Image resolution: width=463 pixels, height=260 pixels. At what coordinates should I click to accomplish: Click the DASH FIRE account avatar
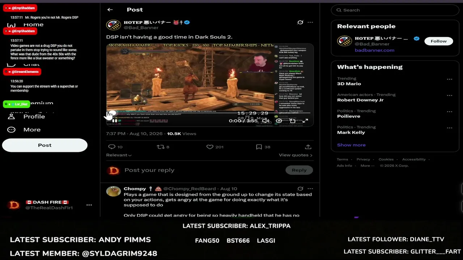point(14,205)
